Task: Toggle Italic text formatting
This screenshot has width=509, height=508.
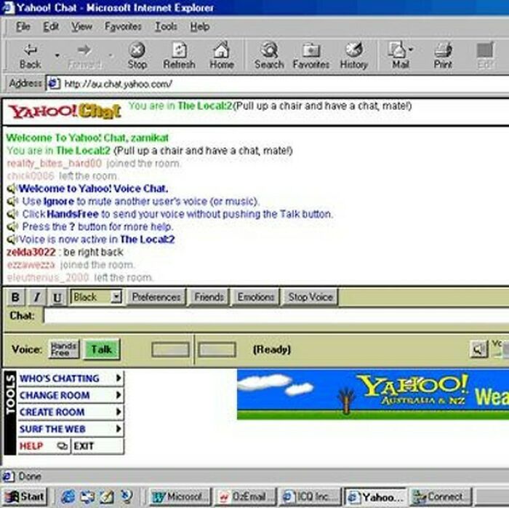Action: pos(36,297)
